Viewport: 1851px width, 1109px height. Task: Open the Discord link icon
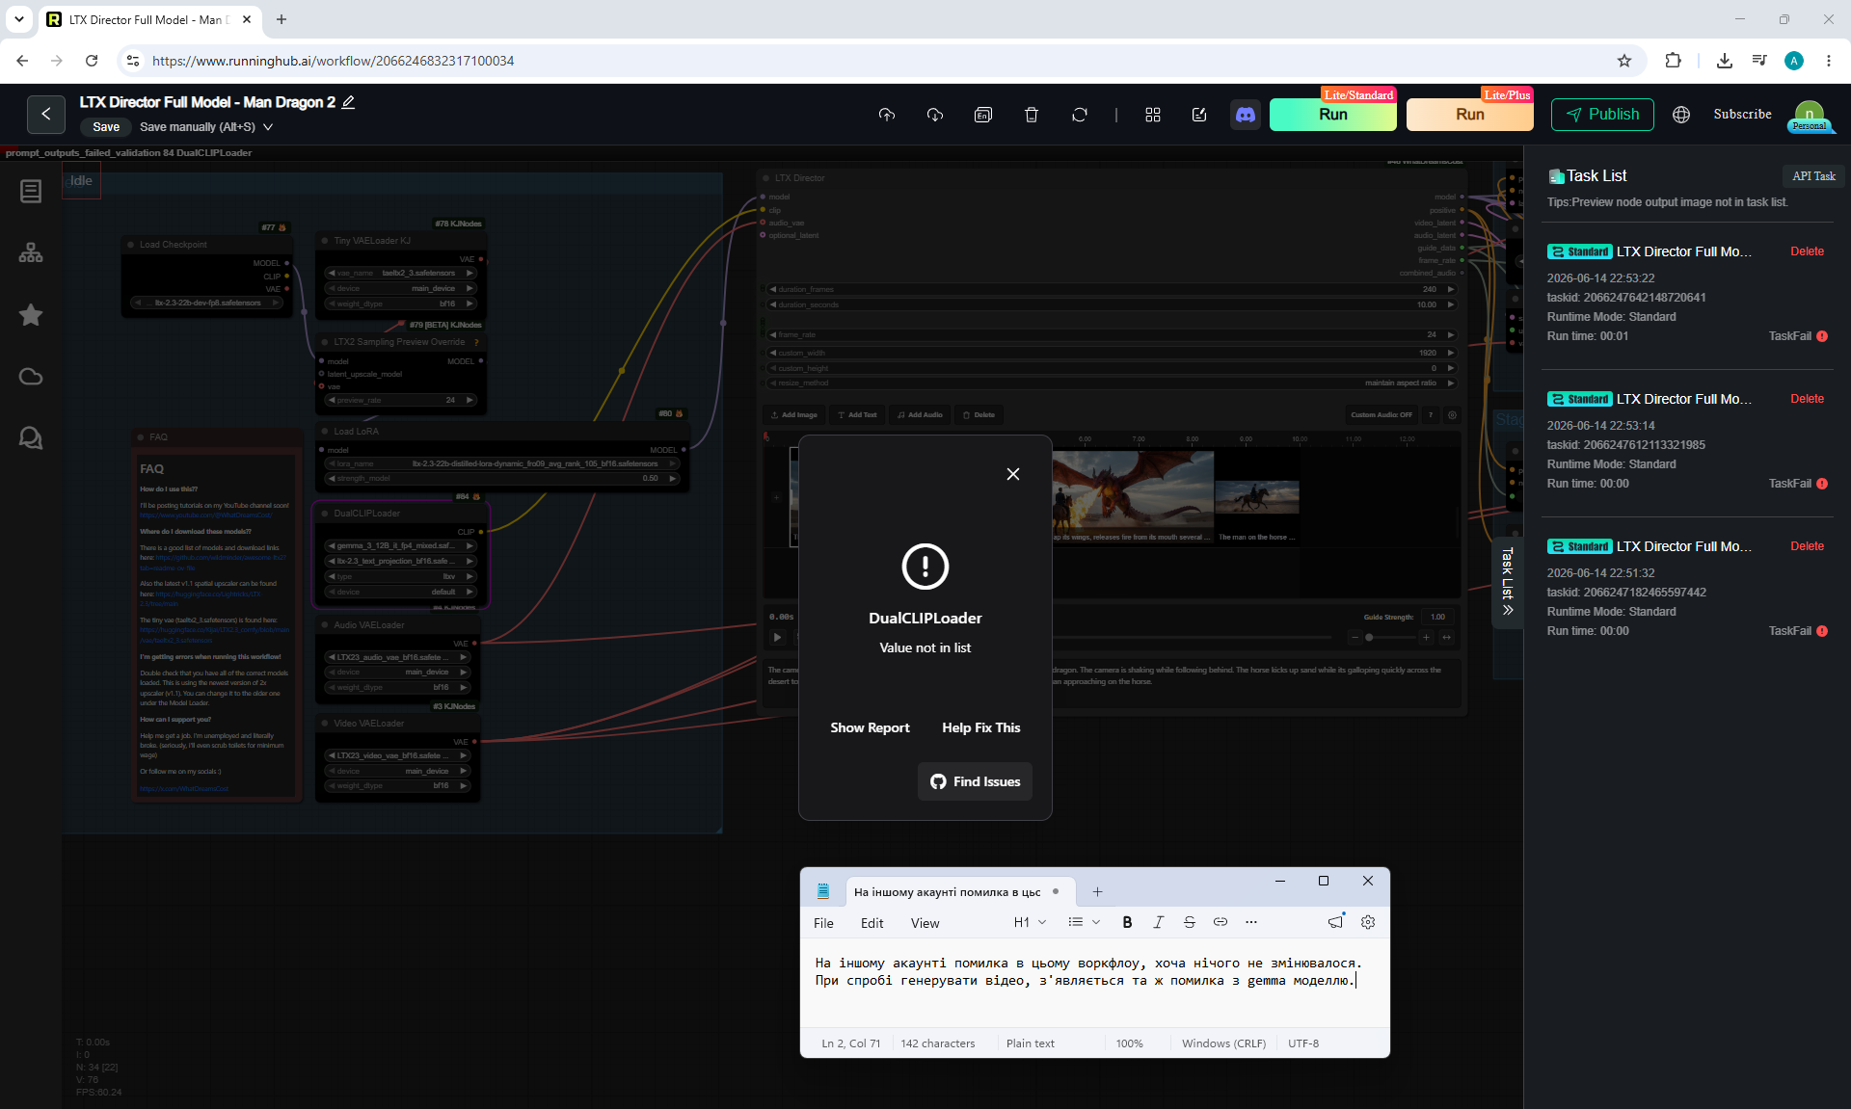(1246, 115)
